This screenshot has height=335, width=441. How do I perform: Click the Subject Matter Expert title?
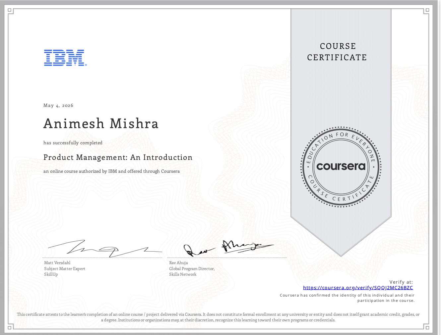point(65,268)
